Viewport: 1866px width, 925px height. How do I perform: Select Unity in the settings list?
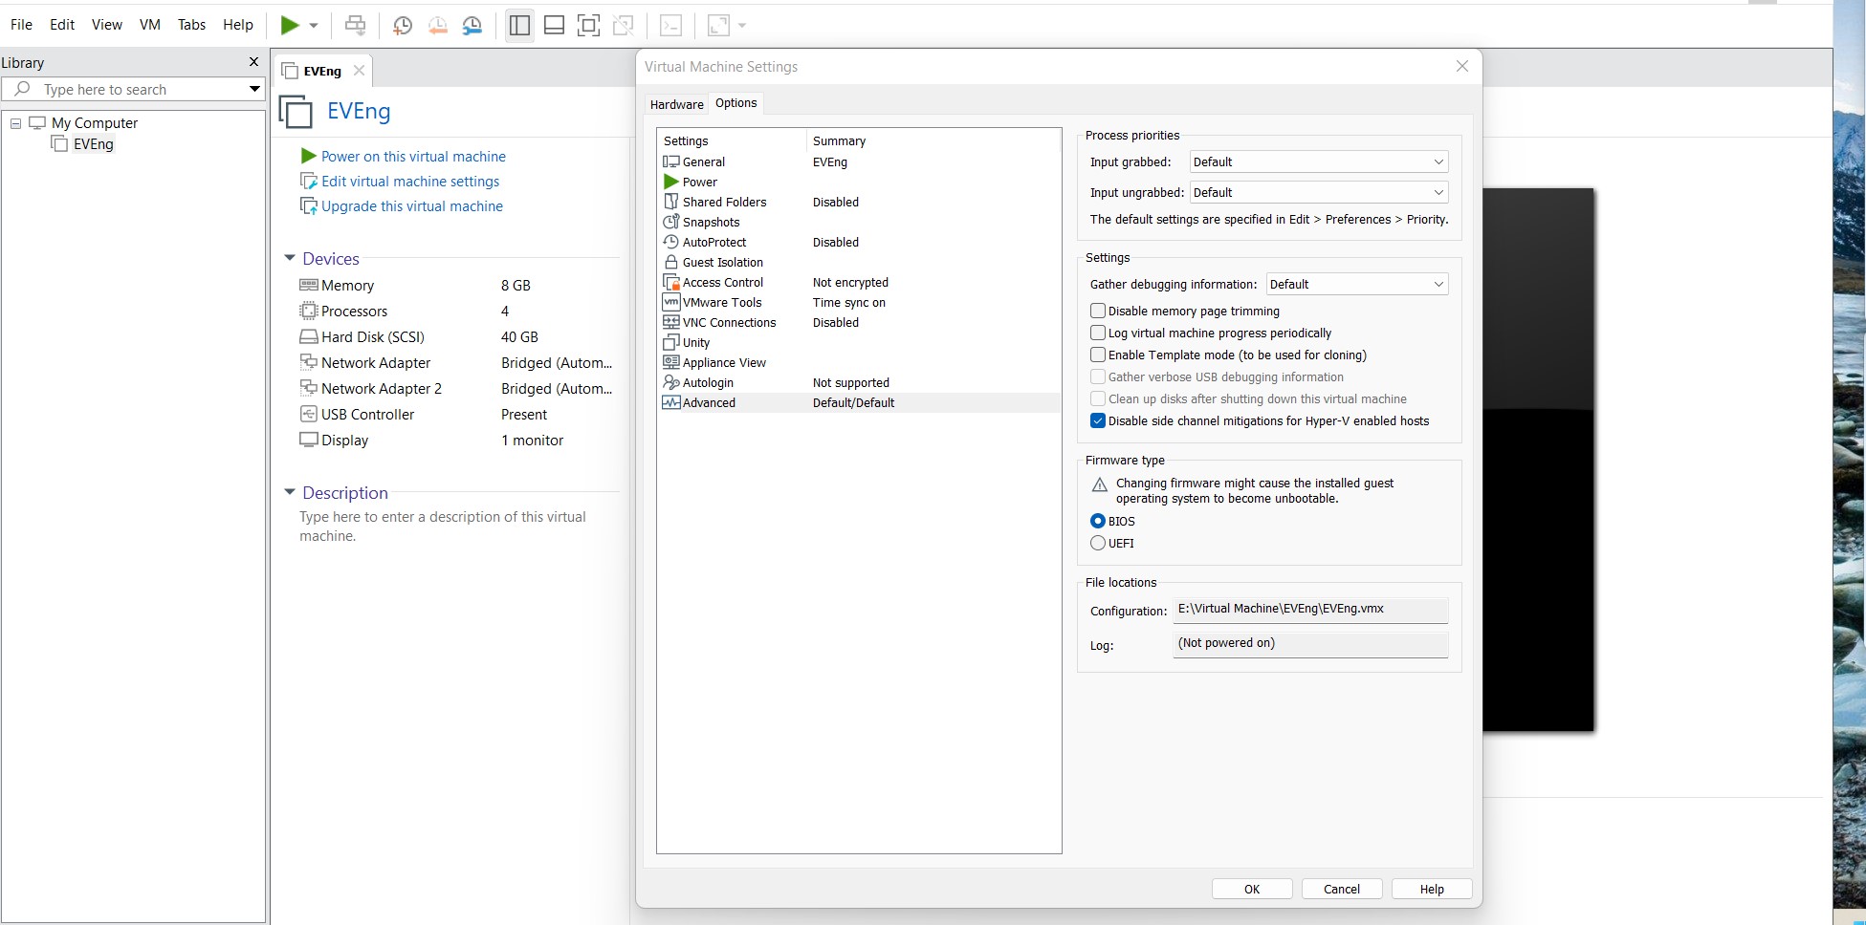click(x=859, y=343)
